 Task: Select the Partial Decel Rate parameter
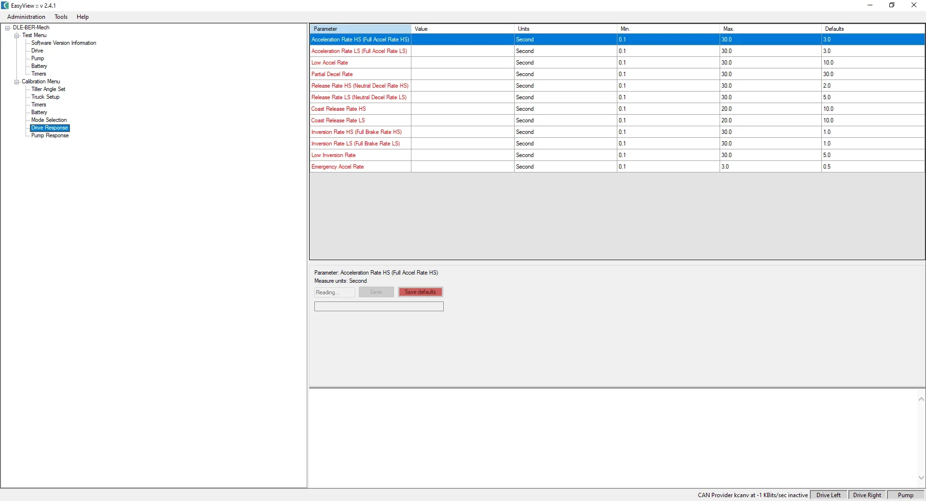point(617,74)
